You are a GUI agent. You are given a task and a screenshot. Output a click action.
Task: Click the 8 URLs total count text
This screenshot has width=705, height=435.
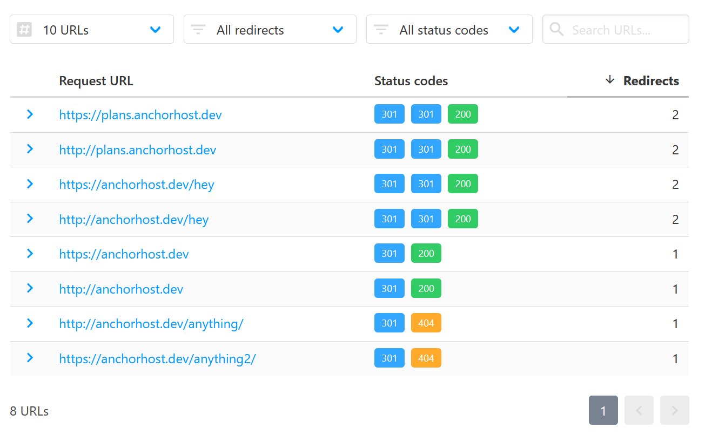point(29,411)
